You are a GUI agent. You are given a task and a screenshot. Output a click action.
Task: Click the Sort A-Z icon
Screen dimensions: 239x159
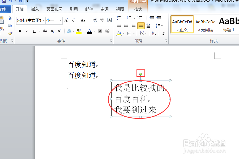pos(154,33)
